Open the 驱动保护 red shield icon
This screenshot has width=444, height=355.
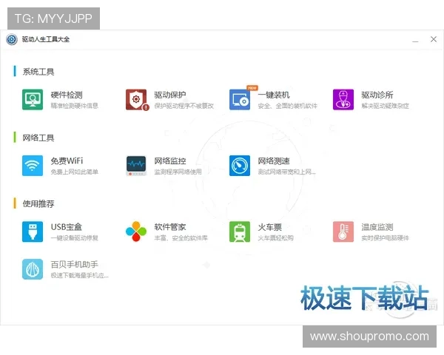137,100
